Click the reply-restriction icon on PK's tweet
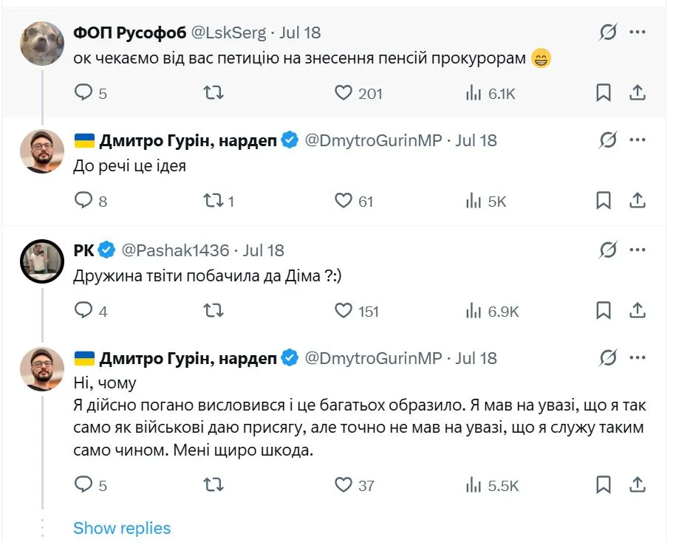This screenshot has width=673, height=542. [606, 250]
